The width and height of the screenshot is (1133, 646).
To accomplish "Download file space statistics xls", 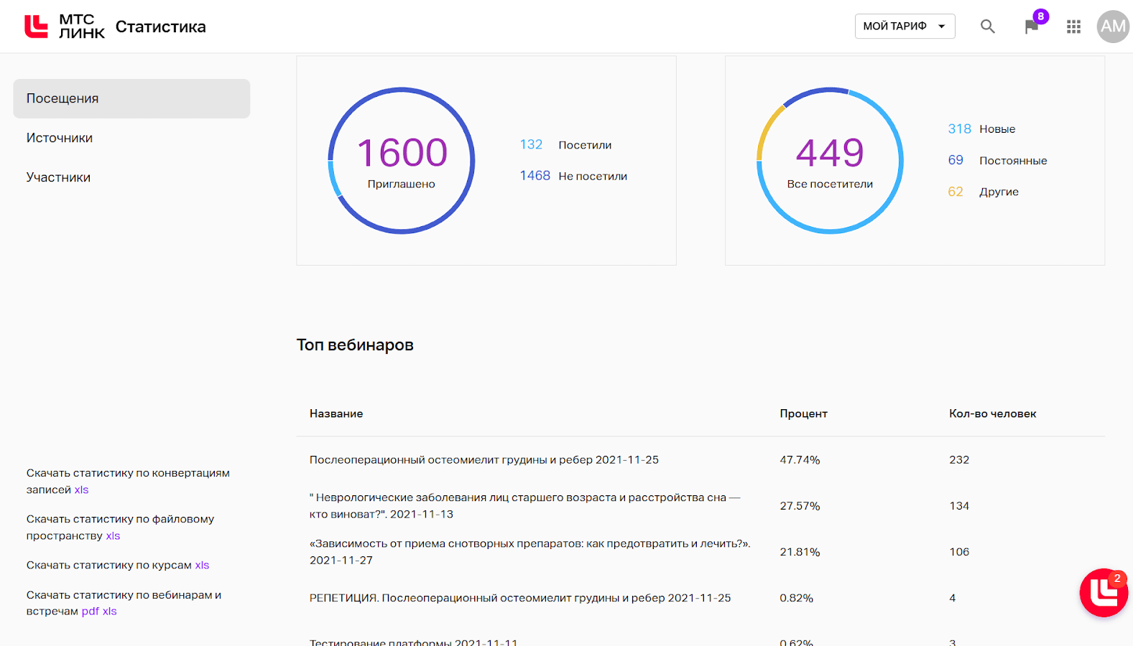I will click(113, 535).
